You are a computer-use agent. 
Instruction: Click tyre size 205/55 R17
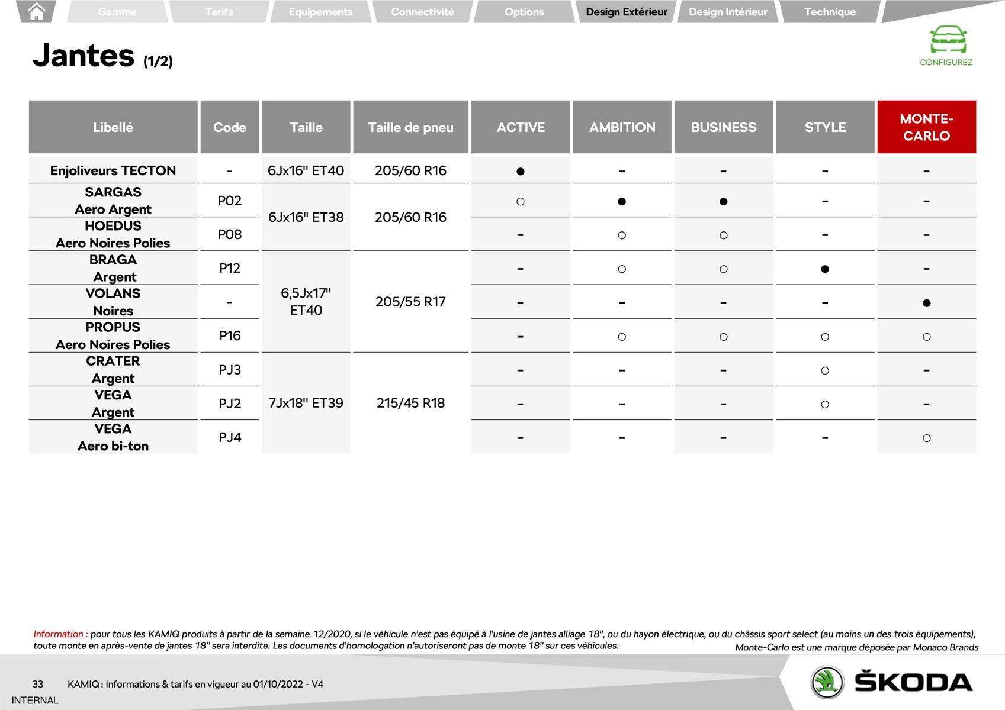tap(410, 302)
